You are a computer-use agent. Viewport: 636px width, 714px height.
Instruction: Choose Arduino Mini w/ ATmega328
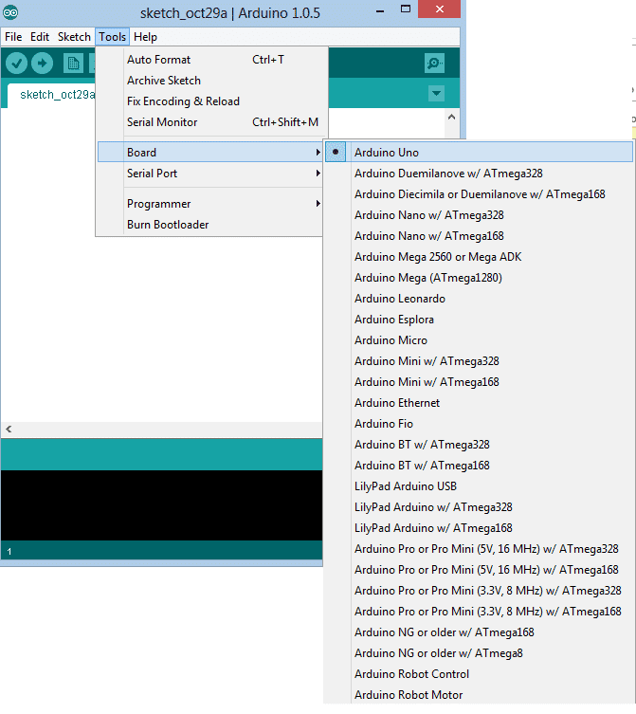(x=478, y=361)
